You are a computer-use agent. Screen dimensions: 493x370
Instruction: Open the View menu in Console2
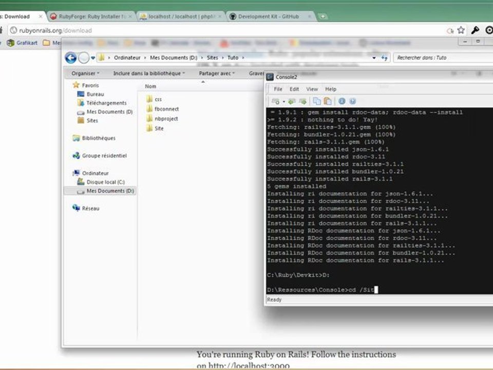[x=312, y=89]
